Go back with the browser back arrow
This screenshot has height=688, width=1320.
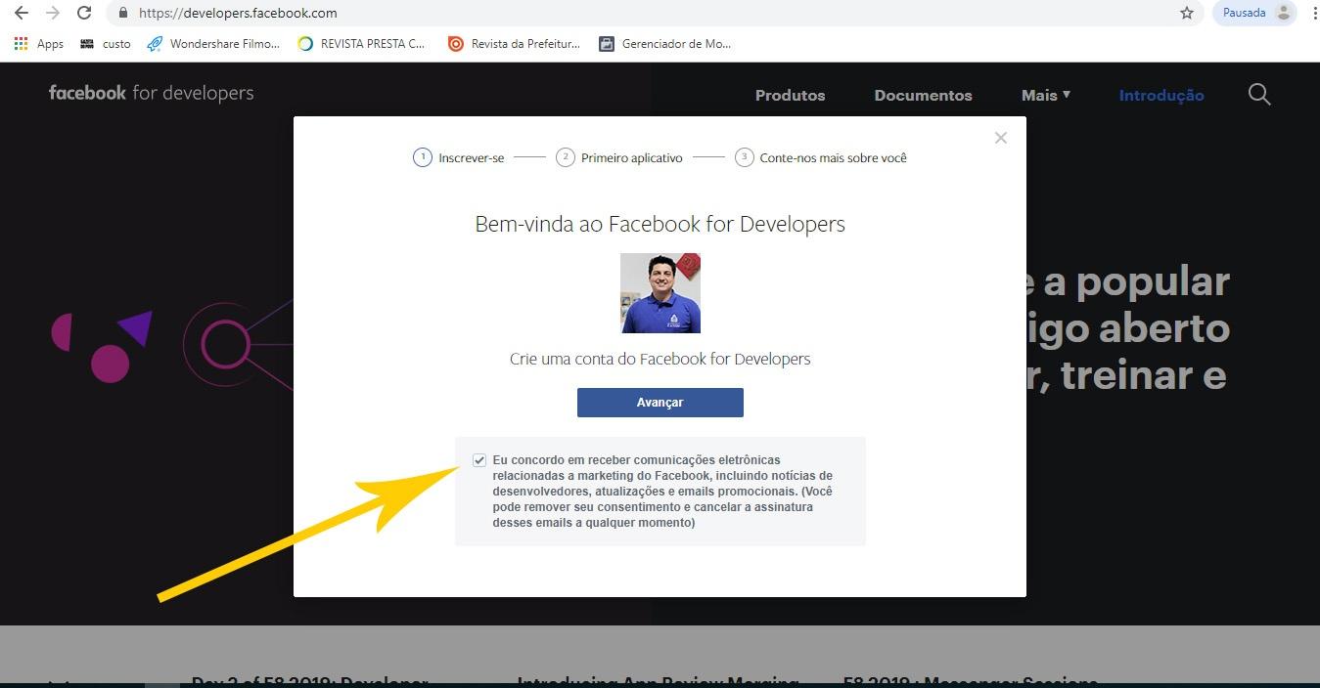coord(21,13)
